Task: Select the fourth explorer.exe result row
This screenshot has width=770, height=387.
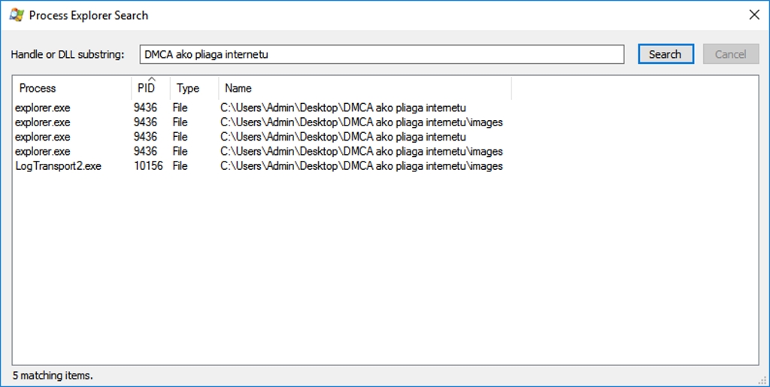Action: point(43,152)
